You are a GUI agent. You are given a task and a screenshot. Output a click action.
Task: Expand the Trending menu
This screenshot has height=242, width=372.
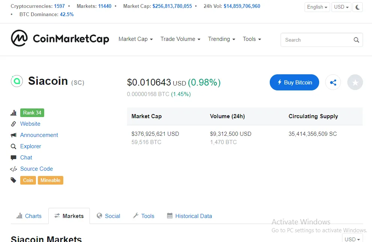[221, 39]
